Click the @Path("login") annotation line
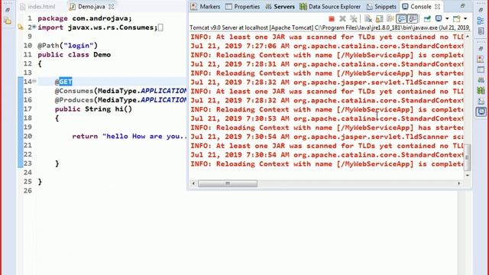The image size is (489, 275). tap(68, 46)
